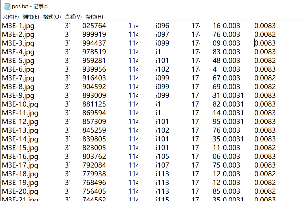
Task: Click the value 845259
Action: [x=94, y=130]
